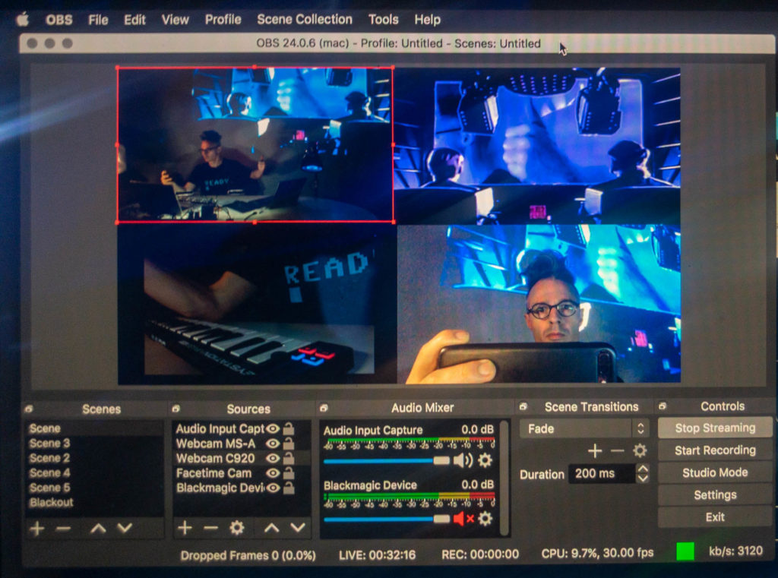Undock the Scene Transitions panel icon

coord(523,407)
